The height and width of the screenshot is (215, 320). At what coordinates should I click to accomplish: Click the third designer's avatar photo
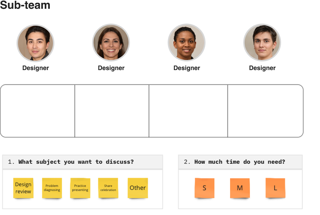click(x=187, y=42)
